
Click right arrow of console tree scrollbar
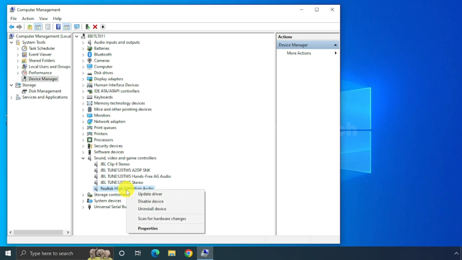click(x=68, y=232)
